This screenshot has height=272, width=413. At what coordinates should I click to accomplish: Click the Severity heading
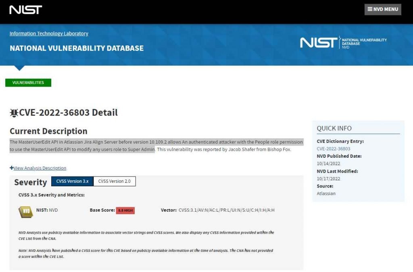point(31,182)
